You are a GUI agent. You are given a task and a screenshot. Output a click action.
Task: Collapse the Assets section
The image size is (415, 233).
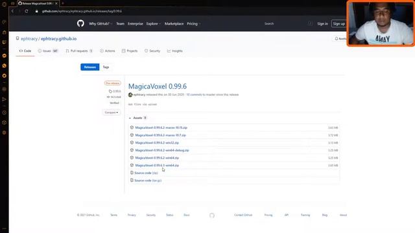[x=137, y=118]
